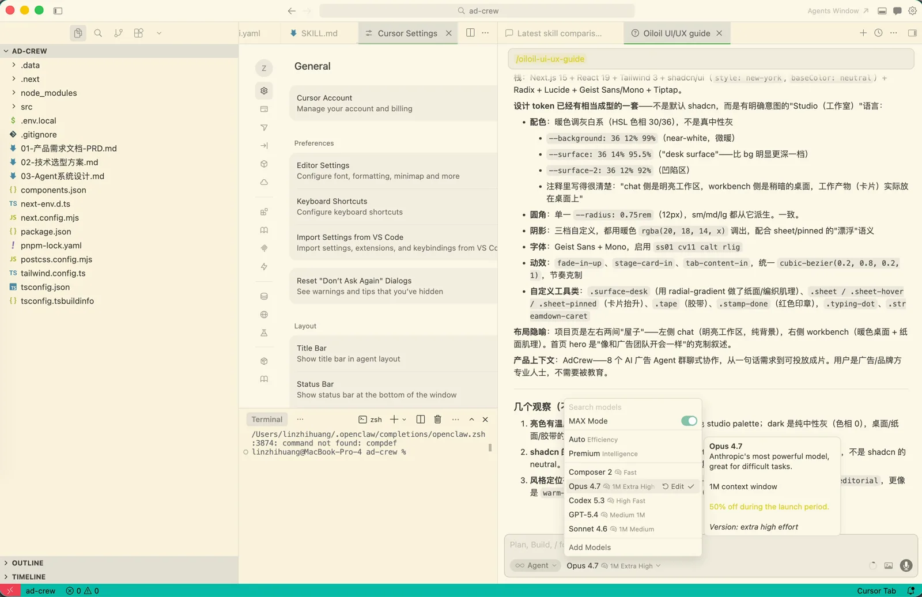Close the terminal panel
Screen dimensions: 922x597
click(485, 419)
